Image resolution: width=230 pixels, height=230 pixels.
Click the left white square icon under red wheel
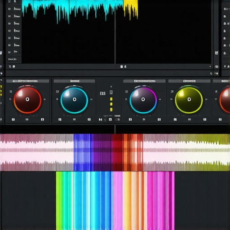(x=13, y=119)
